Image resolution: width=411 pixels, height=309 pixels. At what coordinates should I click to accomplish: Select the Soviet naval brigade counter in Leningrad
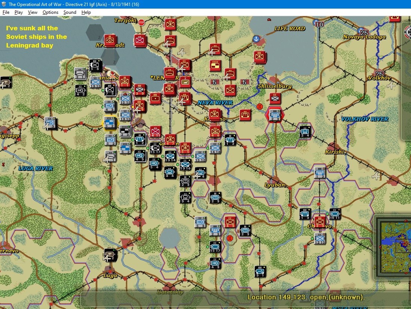(185, 82)
